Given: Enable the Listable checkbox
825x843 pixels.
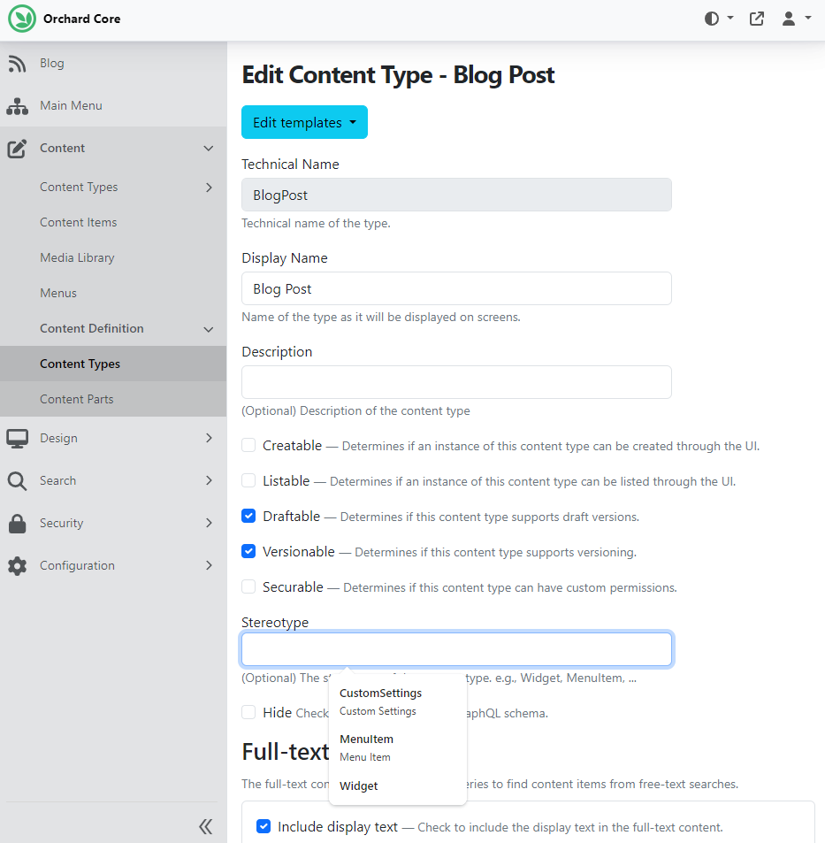Looking at the screenshot, I should click(x=248, y=480).
